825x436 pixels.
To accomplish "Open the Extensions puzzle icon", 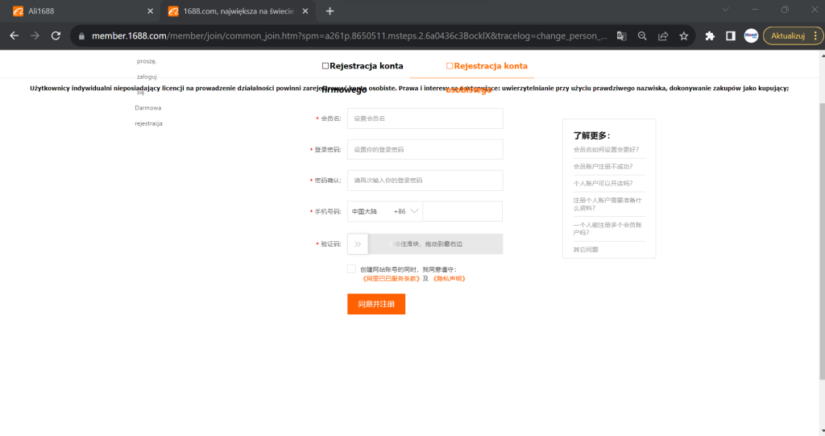I will click(710, 35).
